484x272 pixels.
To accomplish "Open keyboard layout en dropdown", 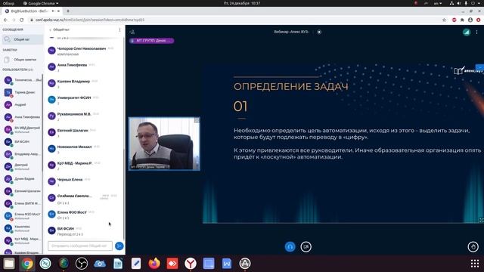I will (x=438, y=3).
